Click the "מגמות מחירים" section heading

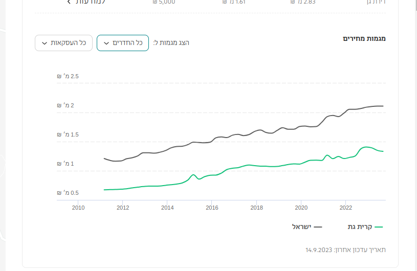point(364,39)
